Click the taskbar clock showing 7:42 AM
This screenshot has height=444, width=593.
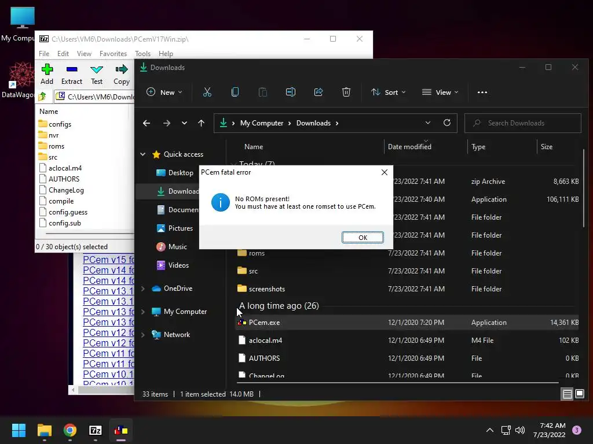pyautogui.click(x=550, y=430)
